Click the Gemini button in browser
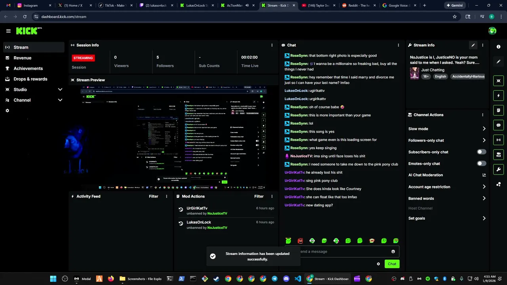This screenshot has width=507, height=285. 454,6
